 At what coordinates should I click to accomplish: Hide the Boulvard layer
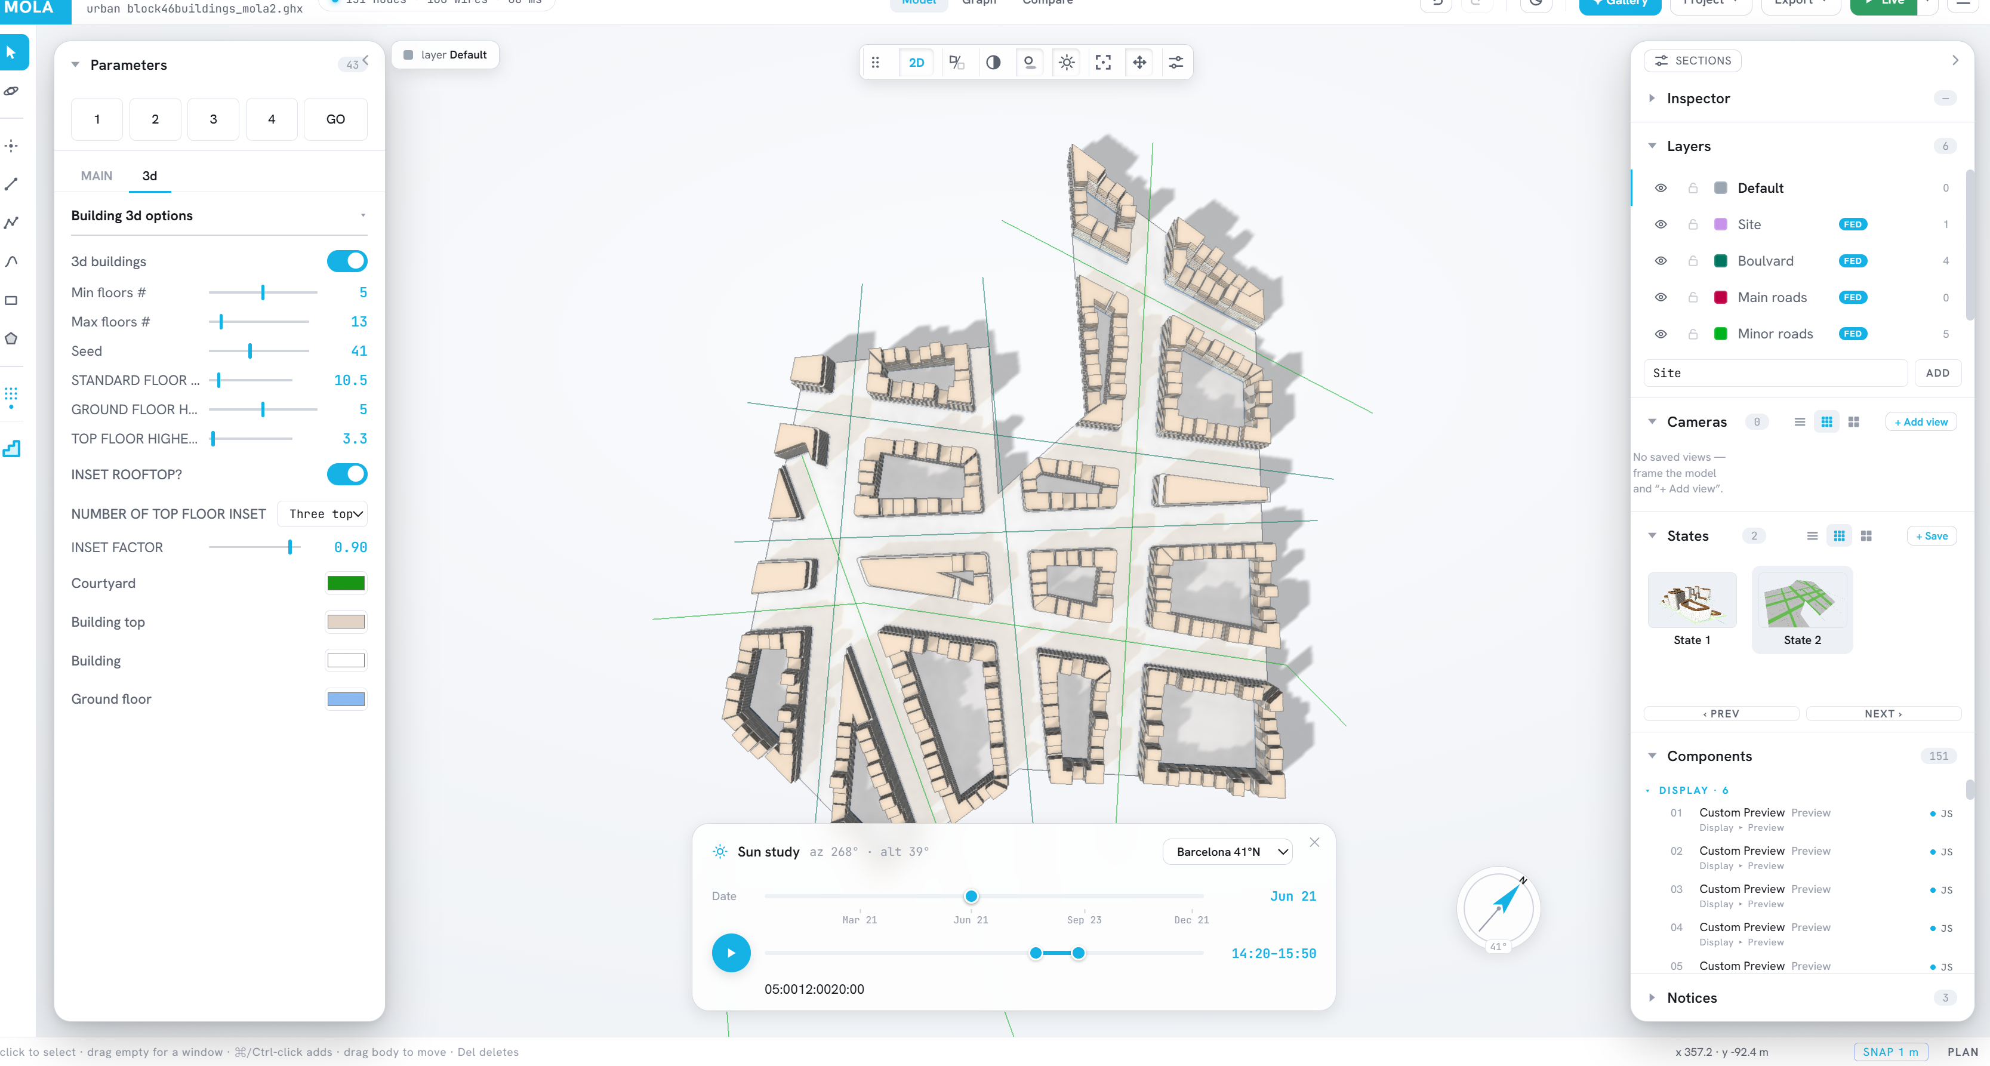(1661, 261)
